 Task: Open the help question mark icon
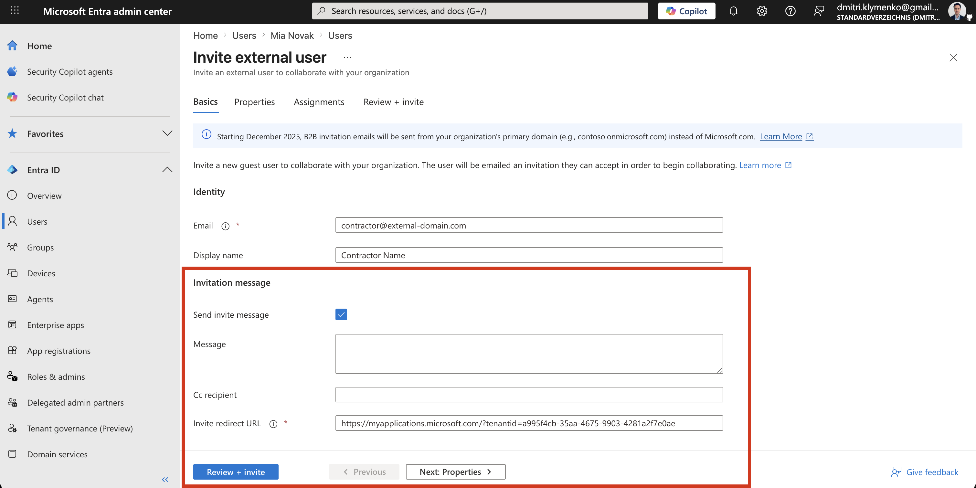[790, 11]
